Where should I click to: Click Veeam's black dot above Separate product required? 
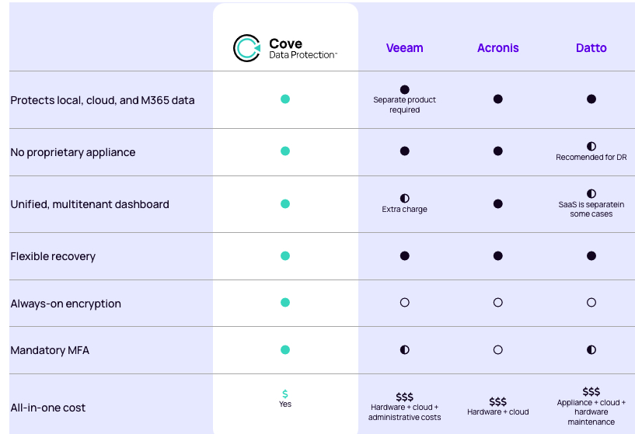(x=405, y=89)
